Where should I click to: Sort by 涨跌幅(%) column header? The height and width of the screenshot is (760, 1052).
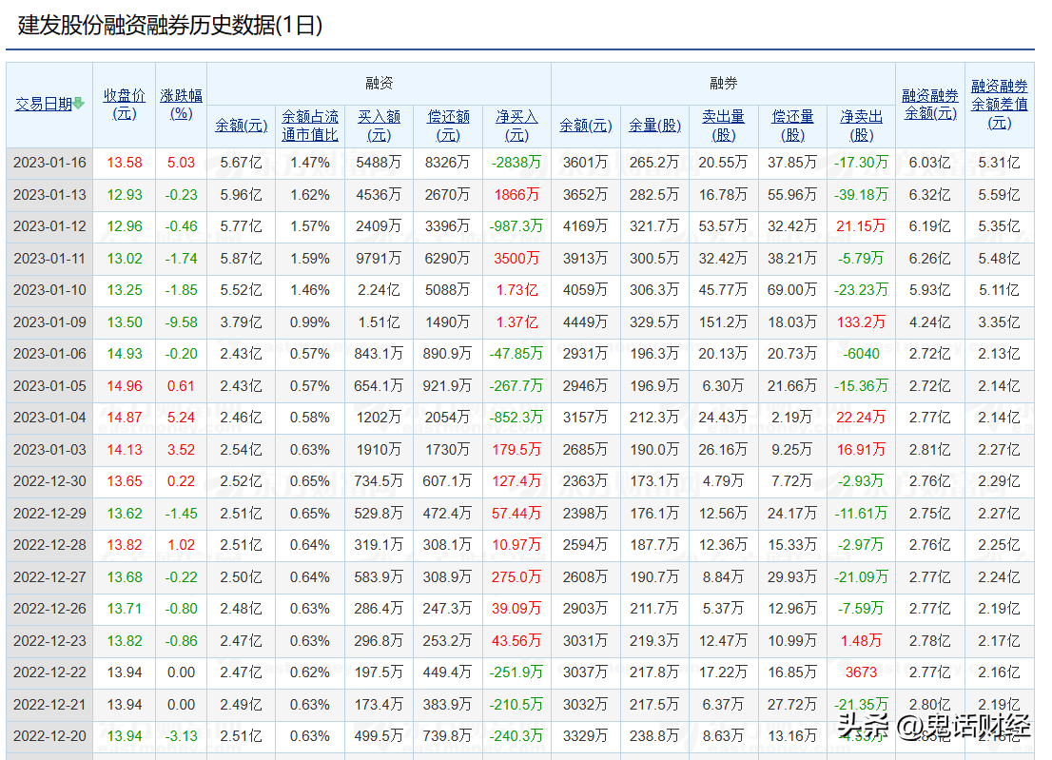click(x=181, y=104)
